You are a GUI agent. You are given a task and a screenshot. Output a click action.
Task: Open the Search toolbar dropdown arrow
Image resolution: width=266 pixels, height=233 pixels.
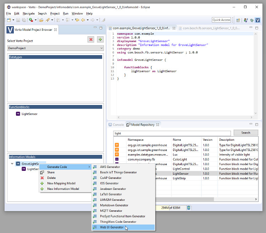pos(52,20)
